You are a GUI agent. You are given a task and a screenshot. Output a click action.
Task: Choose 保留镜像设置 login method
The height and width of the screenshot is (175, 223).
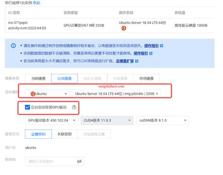(94, 134)
